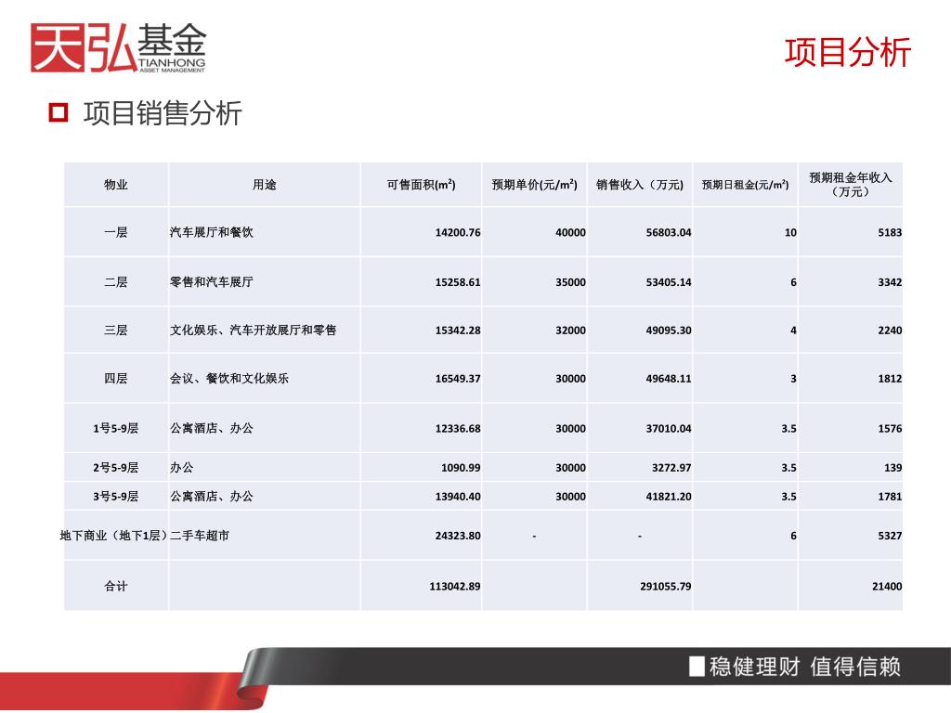Click the red square bullet beside 项目销售分析
The width and height of the screenshot is (951, 713).
click(x=59, y=112)
